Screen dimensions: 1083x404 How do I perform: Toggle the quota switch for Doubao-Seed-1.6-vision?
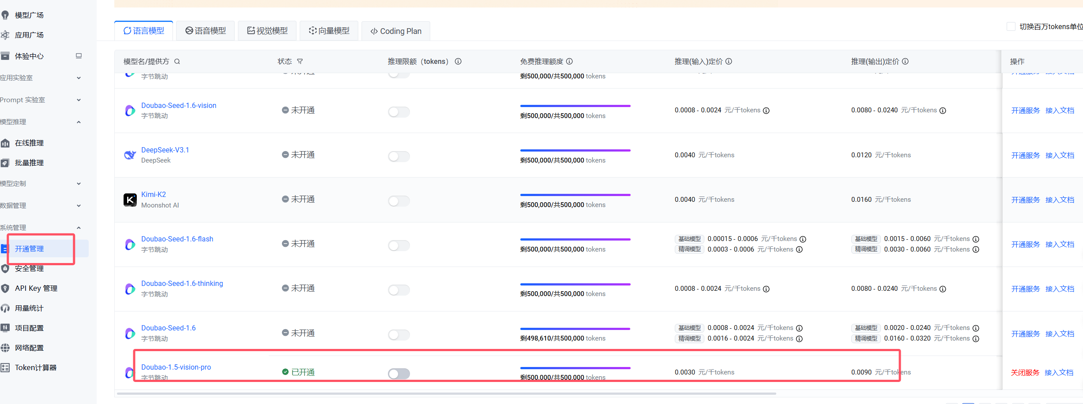(x=399, y=112)
